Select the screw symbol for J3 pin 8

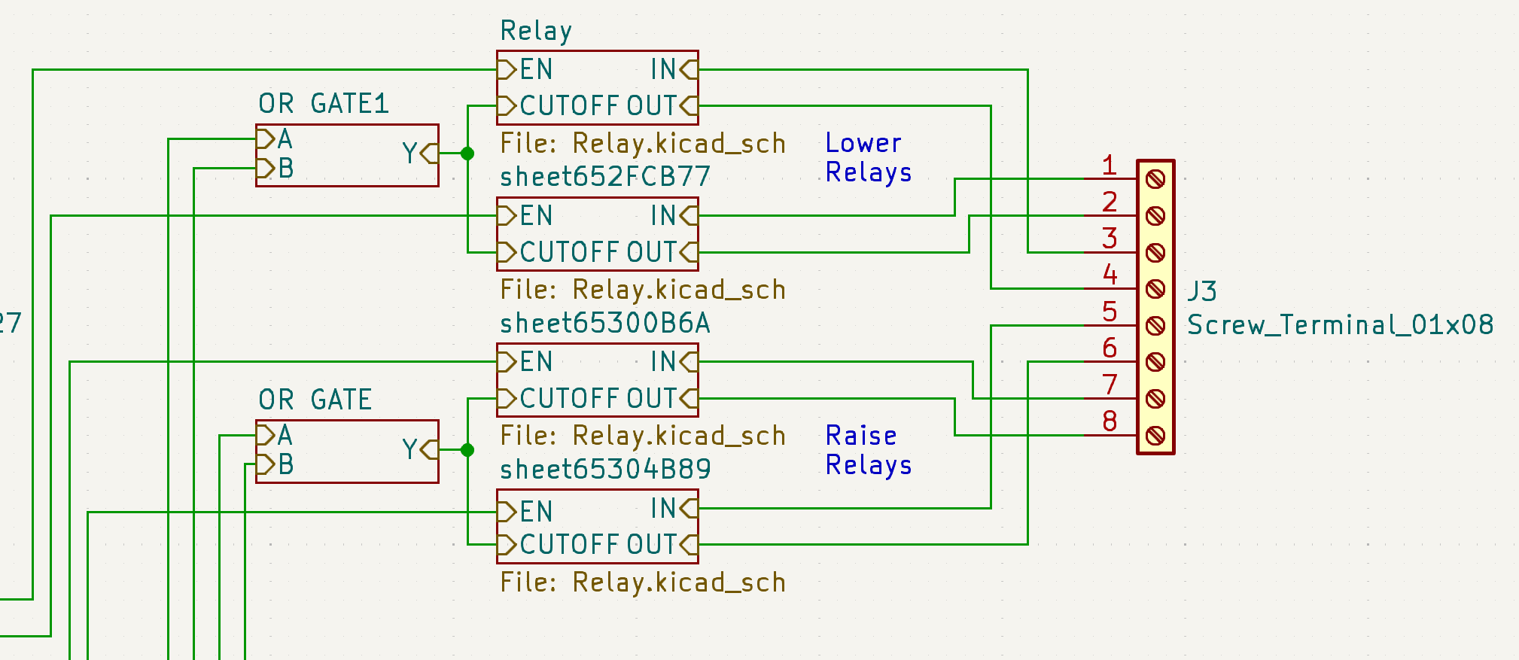[x=1155, y=436]
